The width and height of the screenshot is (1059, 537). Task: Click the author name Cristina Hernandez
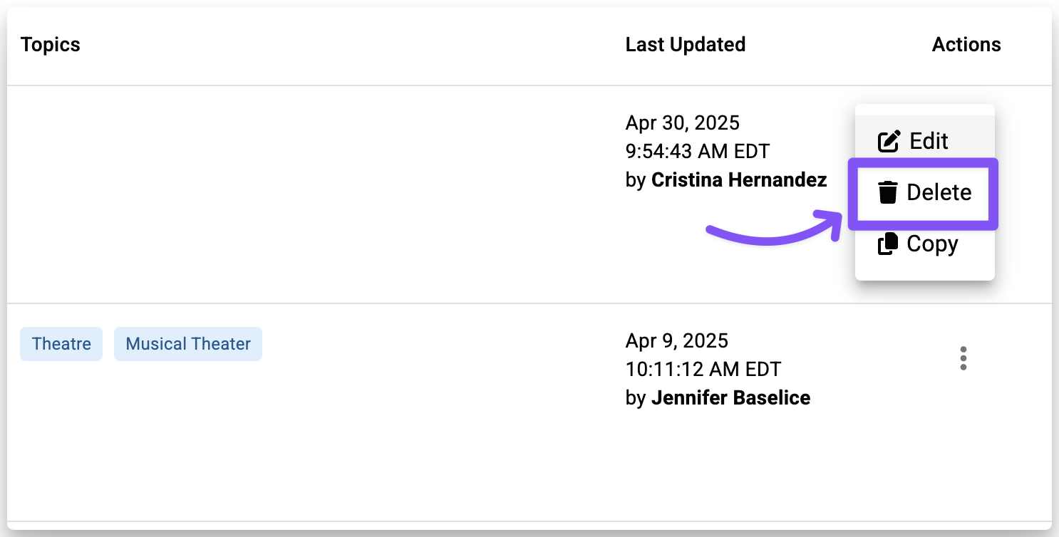[x=738, y=180]
